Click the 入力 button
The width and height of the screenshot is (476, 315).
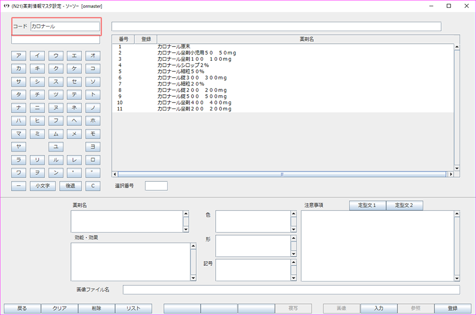(379, 308)
